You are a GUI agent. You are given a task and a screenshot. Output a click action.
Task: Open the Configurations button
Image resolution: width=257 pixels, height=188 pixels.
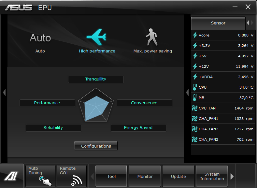[x=96, y=146]
